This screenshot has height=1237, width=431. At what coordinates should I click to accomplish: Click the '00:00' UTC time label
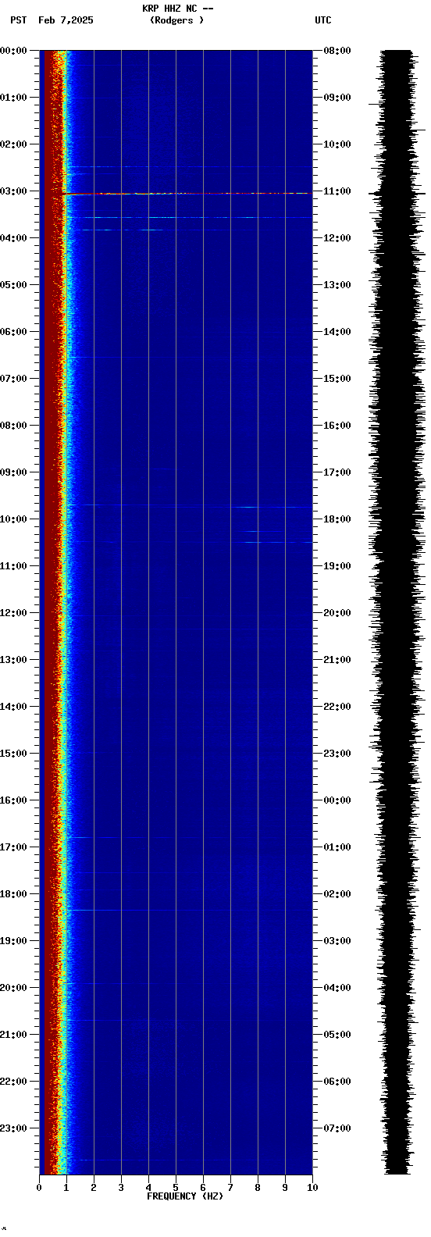(337, 800)
